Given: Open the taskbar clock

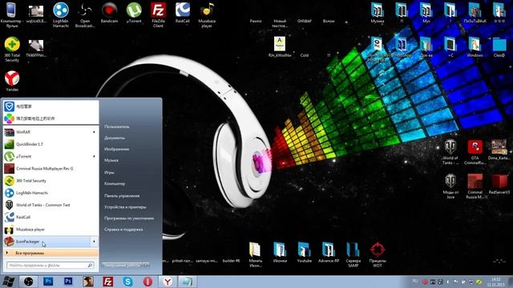Looking at the screenshot, I should 495,282.
